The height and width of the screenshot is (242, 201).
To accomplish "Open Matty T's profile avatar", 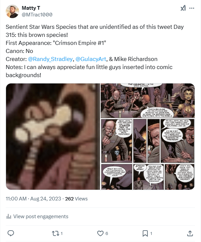I will click(x=12, y=11).
